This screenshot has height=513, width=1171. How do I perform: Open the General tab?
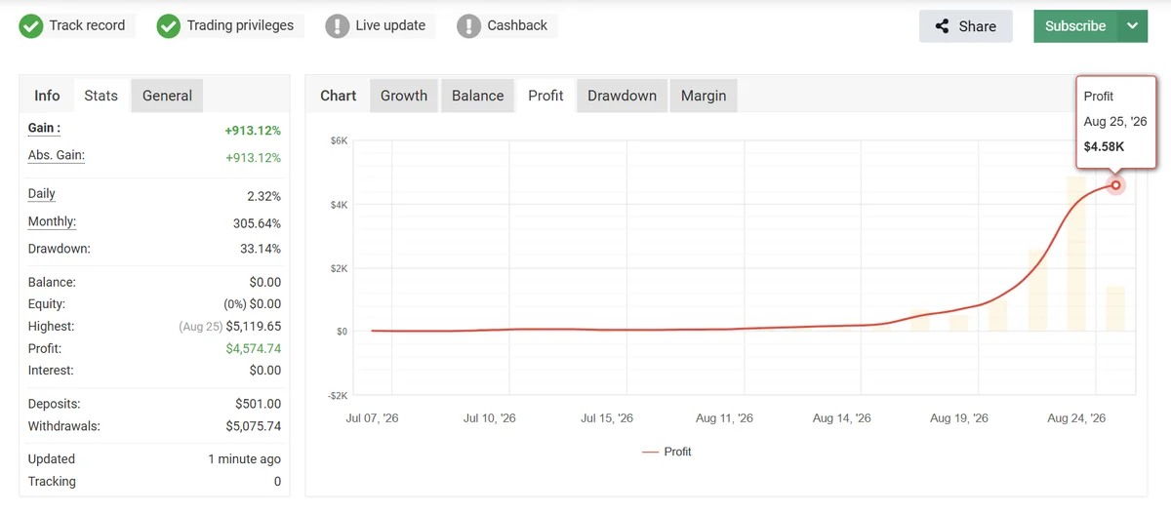pyautogui.click(x=167, y=96)
